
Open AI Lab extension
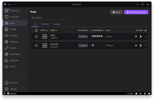15,66
